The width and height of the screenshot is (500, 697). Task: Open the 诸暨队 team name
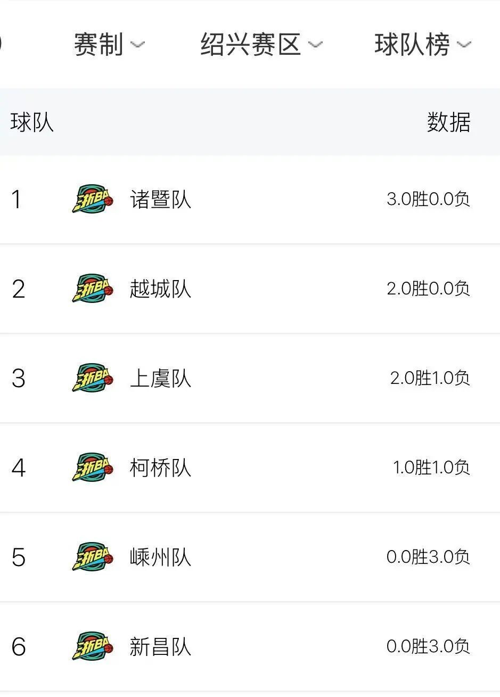[160, 200]
